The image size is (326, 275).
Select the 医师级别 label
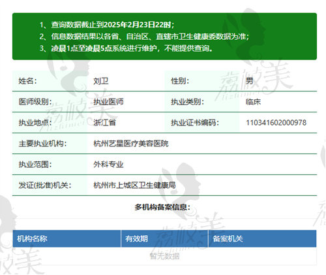(35, 102)
